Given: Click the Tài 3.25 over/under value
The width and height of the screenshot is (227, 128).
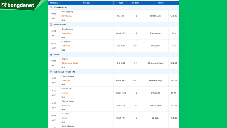Looking at the screenshot, I should (x=173, y=16).
